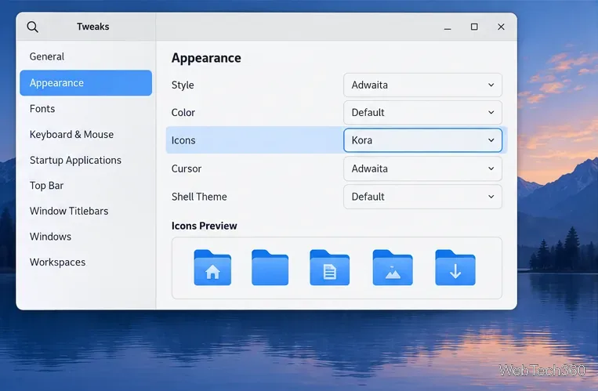Image resolution: width=598 pixels, height=391 pixels.
Task: Click the Cursor row label
Action: coord(187,168)
